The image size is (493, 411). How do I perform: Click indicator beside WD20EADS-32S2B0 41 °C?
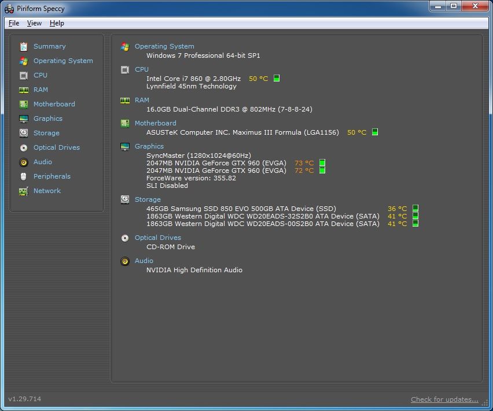pos(415,216)
